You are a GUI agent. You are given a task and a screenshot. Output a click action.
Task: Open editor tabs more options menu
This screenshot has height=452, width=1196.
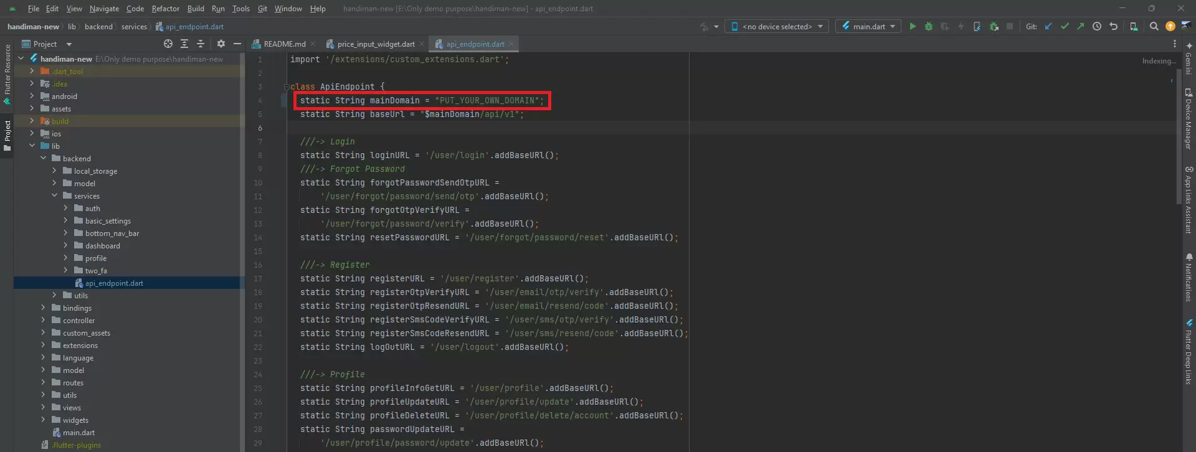coord(1175,44)
